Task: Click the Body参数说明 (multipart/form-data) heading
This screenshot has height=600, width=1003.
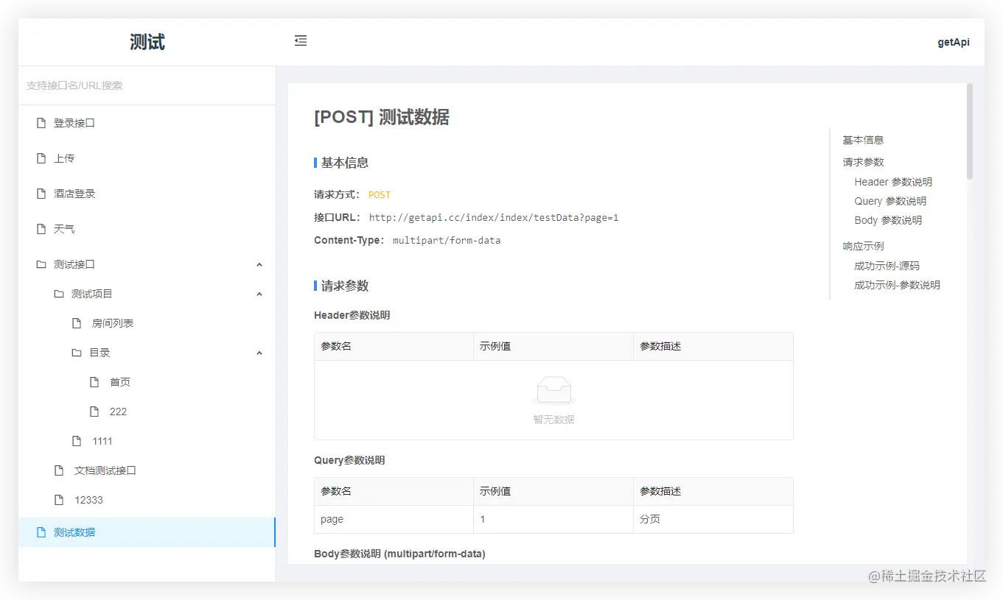Action: [399, 554]
